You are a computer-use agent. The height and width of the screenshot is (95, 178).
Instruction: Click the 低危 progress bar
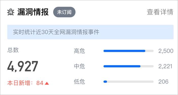click(129, 82)
